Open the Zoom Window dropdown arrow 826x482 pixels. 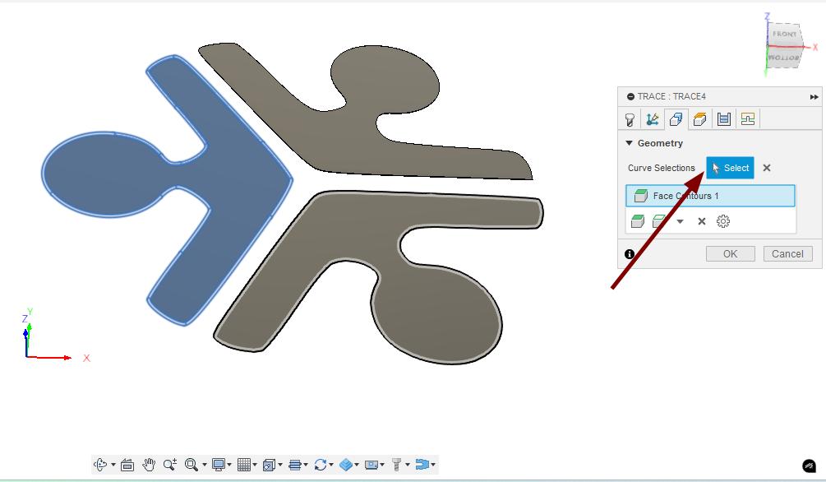(205, 465)
